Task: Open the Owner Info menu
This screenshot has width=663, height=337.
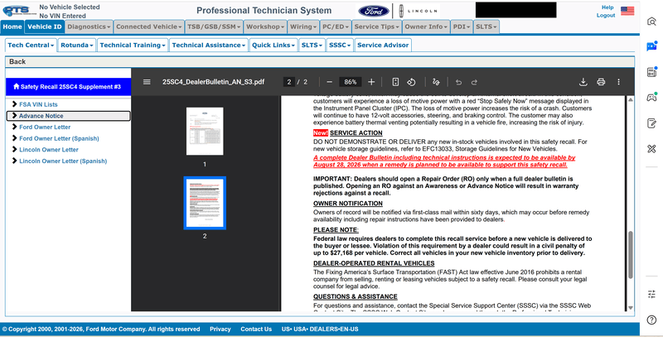Action: 426,26
